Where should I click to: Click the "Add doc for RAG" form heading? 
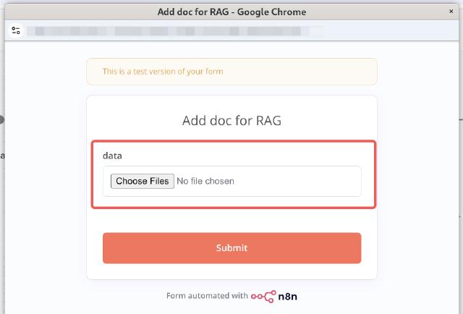(231, 120)
